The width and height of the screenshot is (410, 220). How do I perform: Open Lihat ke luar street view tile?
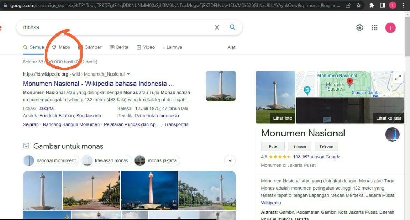pyautogui.click(x=350, y=111)
